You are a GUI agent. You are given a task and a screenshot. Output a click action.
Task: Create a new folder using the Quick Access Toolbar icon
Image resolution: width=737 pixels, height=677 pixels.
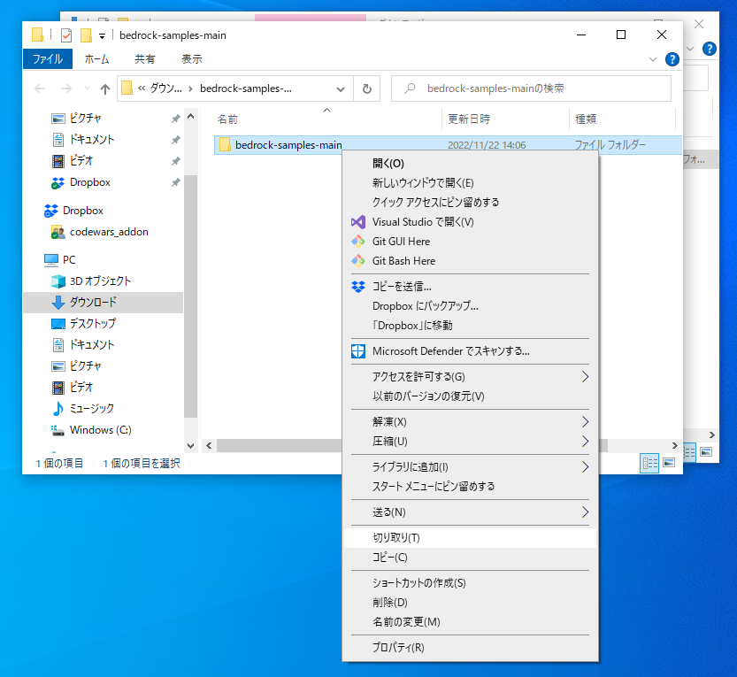(x=86, y=35)
